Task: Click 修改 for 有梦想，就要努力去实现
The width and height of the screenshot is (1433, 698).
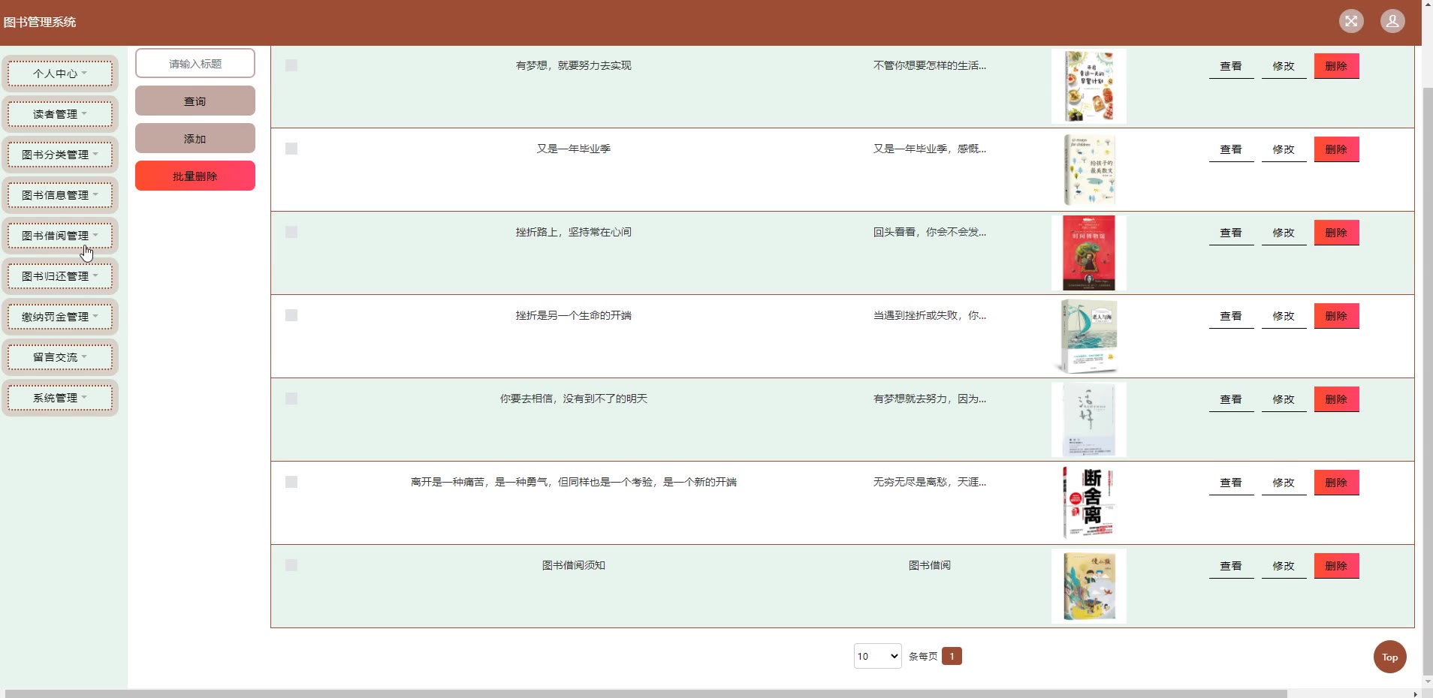Action: pyautogui.click(x=1284, y=66)
